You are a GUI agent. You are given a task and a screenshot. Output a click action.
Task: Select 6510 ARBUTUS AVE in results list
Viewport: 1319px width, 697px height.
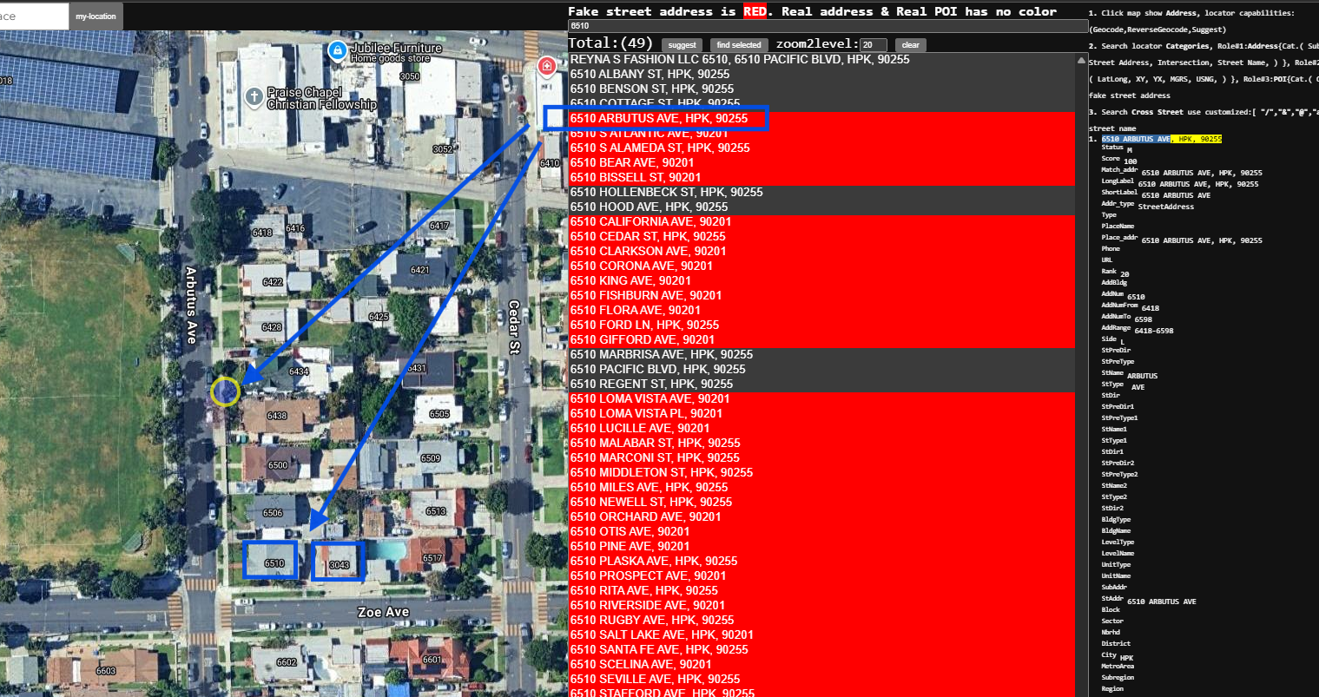point(658,118)
